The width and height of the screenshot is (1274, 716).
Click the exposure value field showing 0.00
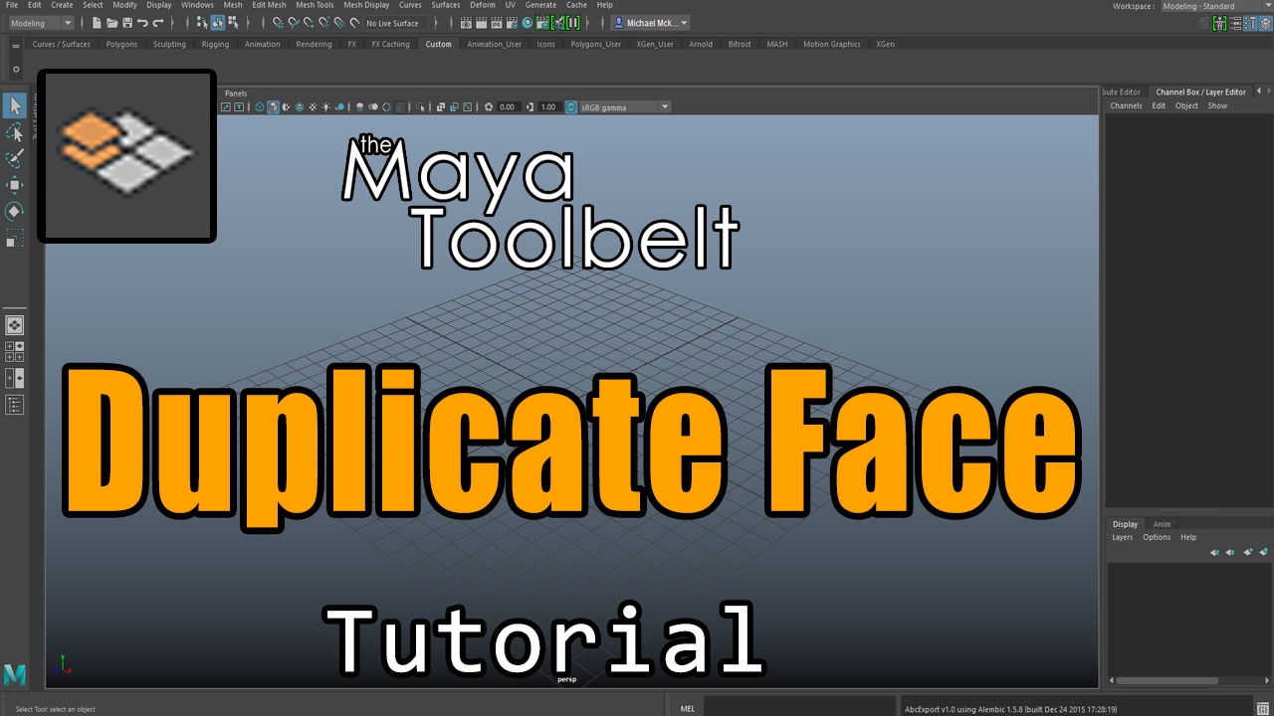coord(508,106)
